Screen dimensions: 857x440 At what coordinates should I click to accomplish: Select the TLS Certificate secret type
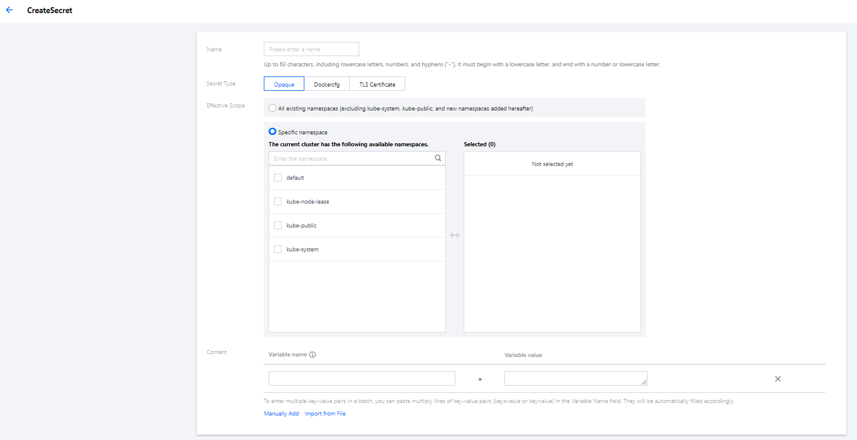(x=377, y=84)
